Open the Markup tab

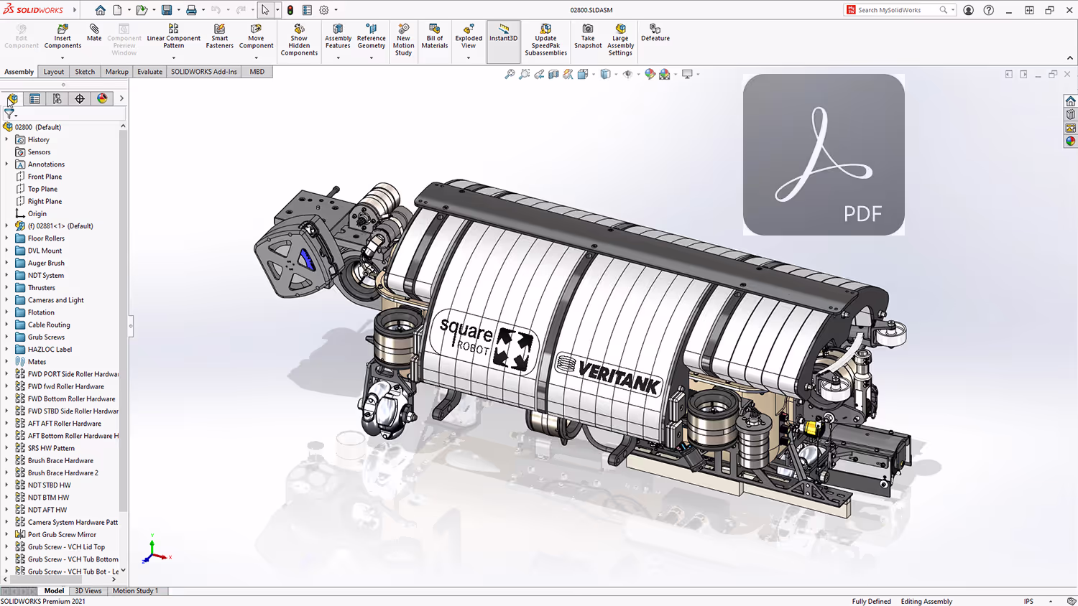click(116, 72)
